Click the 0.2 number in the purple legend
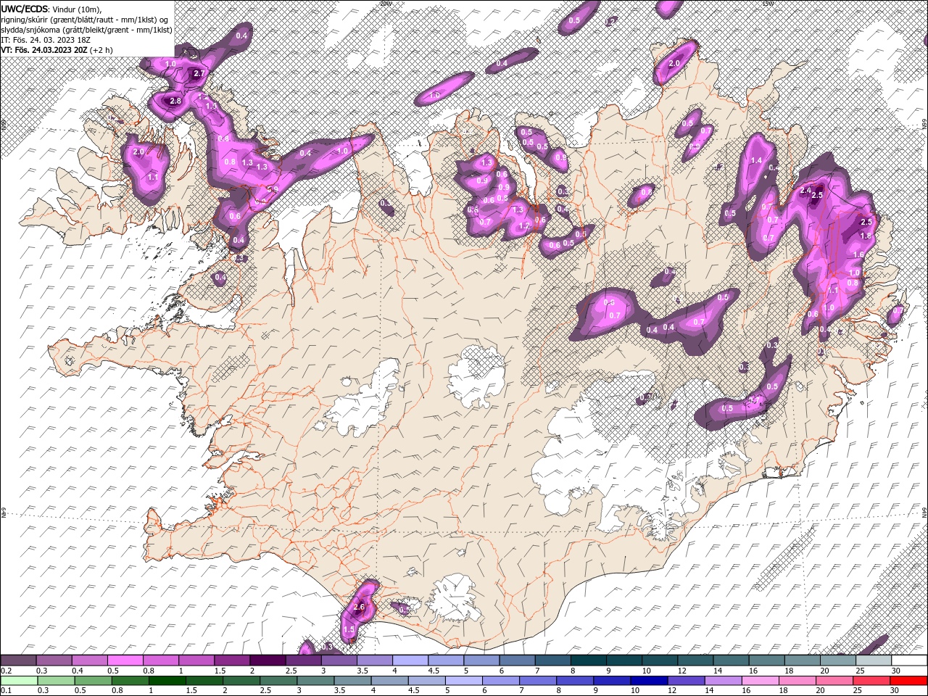The width and height of the screenshot is (928, 696). pos(7,671)
